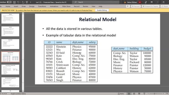Select the Relational Model slide thumbnail
This screenshot has width=169, height=95.
tap(10, 57)
